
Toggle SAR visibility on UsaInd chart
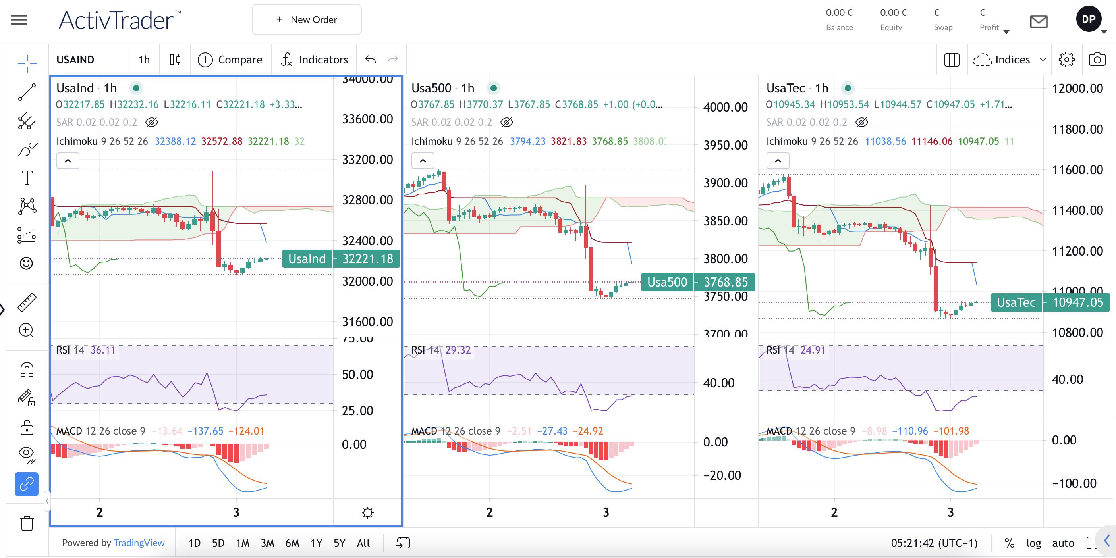click(152, 123)
